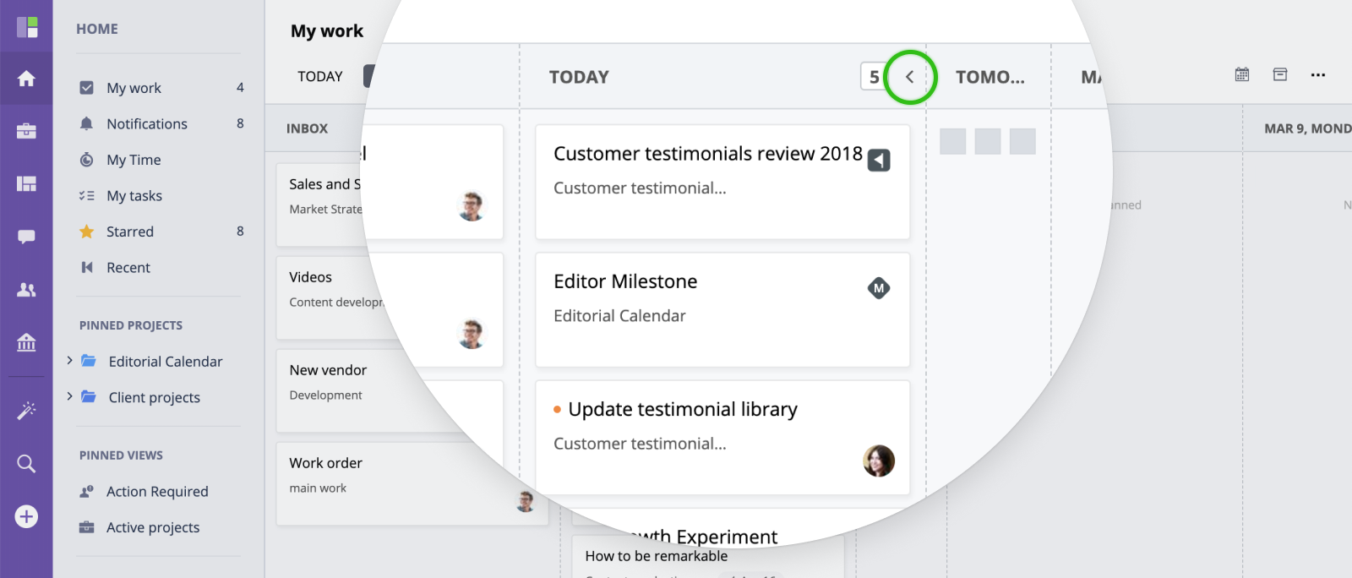Open the Client projects folder
The height and width of the screenshot is (578, 1352).
pyautogui.click(x=155, y=397)
